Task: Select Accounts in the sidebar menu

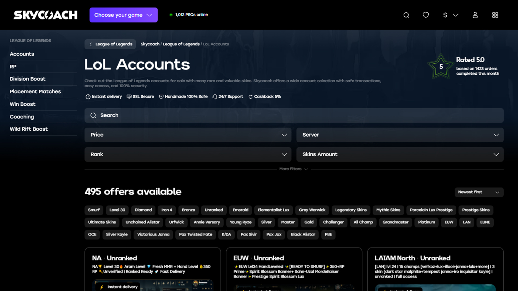Action: (x=22, y=54)
